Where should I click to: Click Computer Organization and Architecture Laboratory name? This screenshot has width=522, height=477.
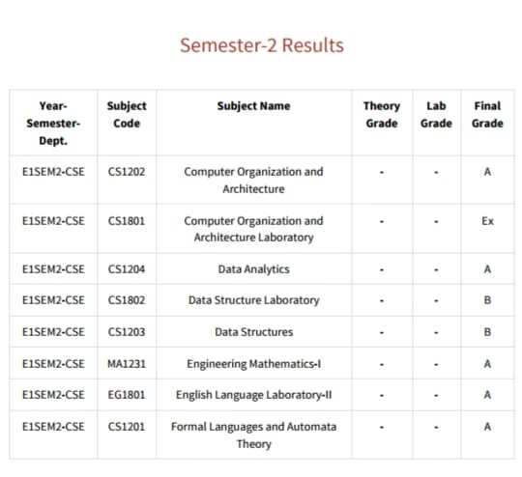pos(253,229)
